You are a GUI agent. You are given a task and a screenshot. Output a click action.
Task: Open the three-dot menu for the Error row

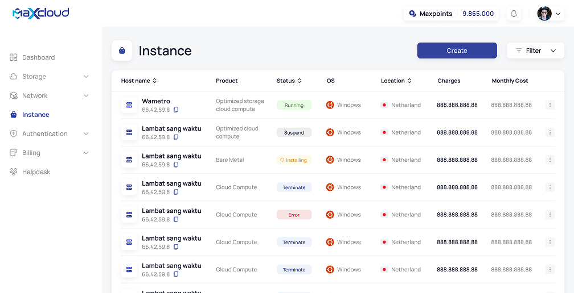tap(550, 215)
